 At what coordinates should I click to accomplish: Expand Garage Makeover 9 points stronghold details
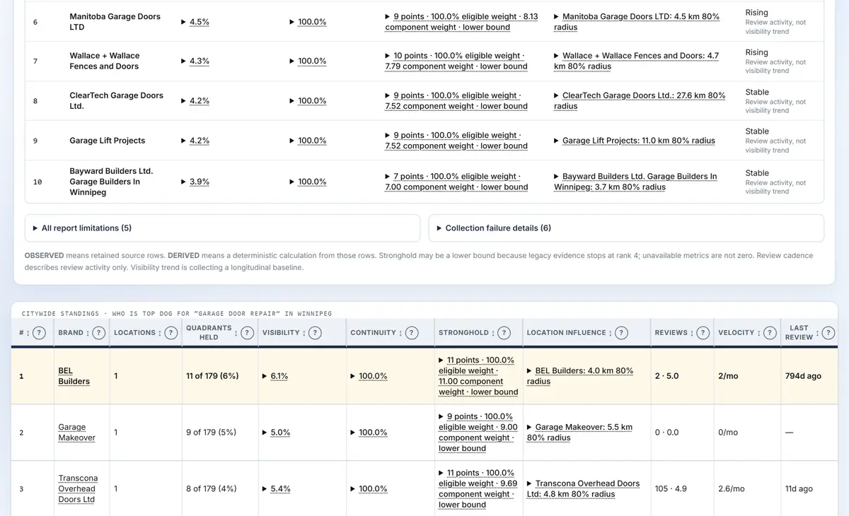[478, 432]
